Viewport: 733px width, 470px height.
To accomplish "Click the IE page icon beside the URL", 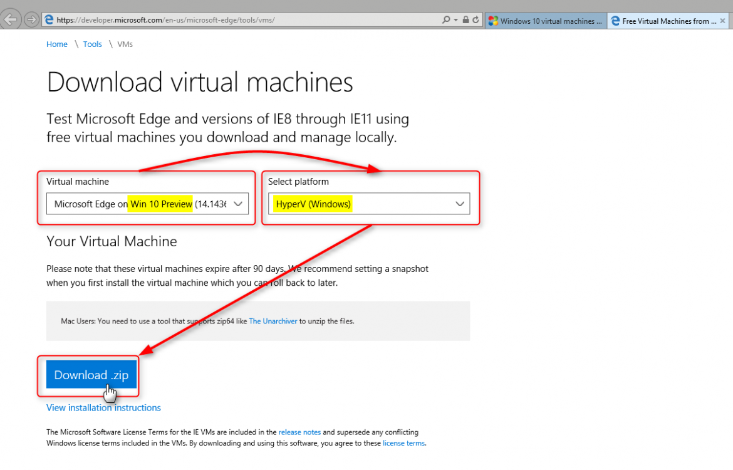I will tap(49, 20).
